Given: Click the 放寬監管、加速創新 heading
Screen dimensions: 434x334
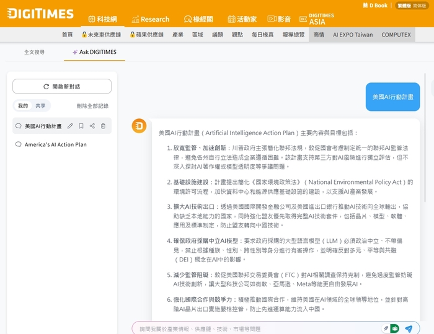Looking at the screenshot, I should pyautogui.click(x=200, y=147).
